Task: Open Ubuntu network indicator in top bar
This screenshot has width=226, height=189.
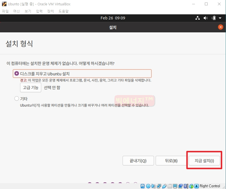Action: (197, 18)
